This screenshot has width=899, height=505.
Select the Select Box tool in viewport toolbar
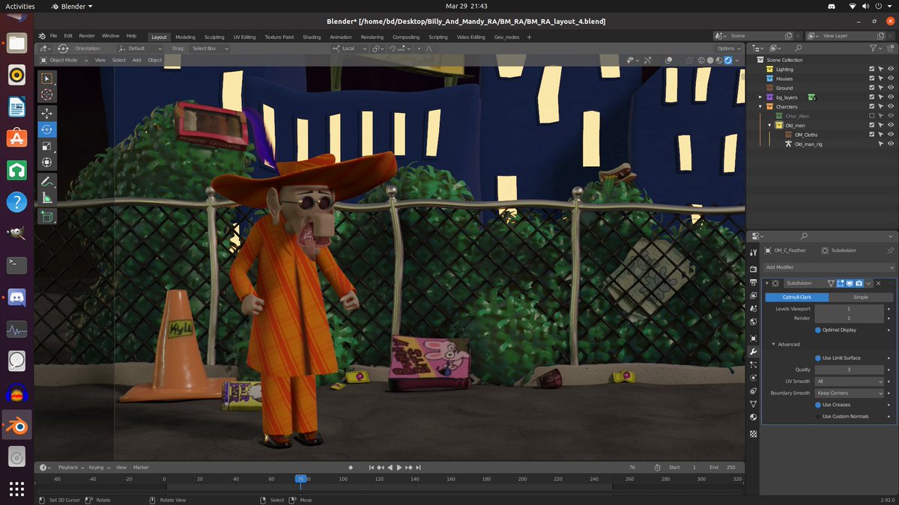pyautogui.click(x=46, y=79)
